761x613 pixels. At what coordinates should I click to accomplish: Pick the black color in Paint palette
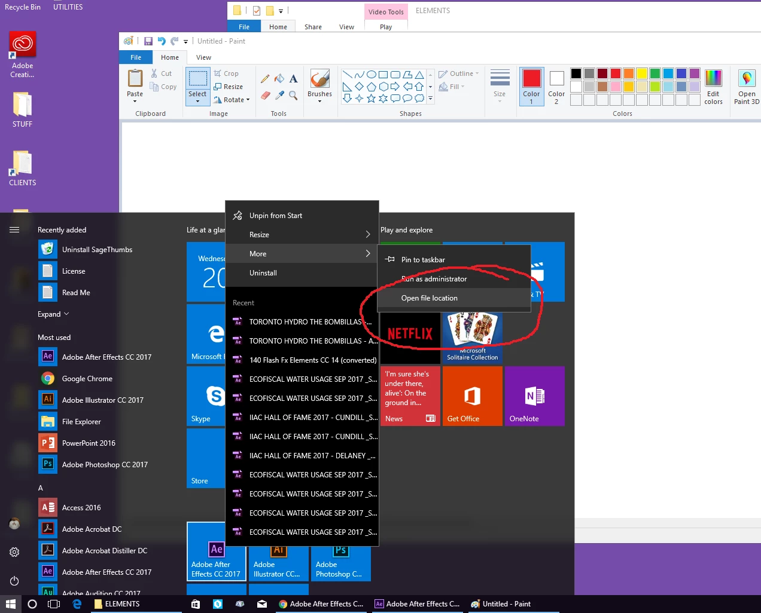click(576, 73)
